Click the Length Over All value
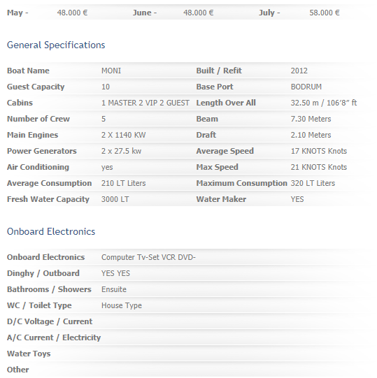 coord(324,103)
